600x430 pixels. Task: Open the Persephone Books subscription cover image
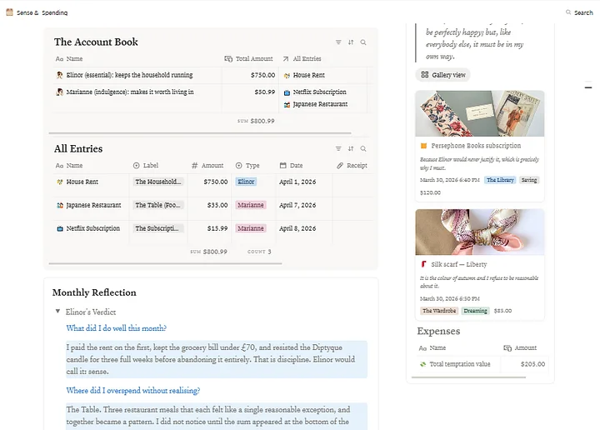click(x=480, y=113)
